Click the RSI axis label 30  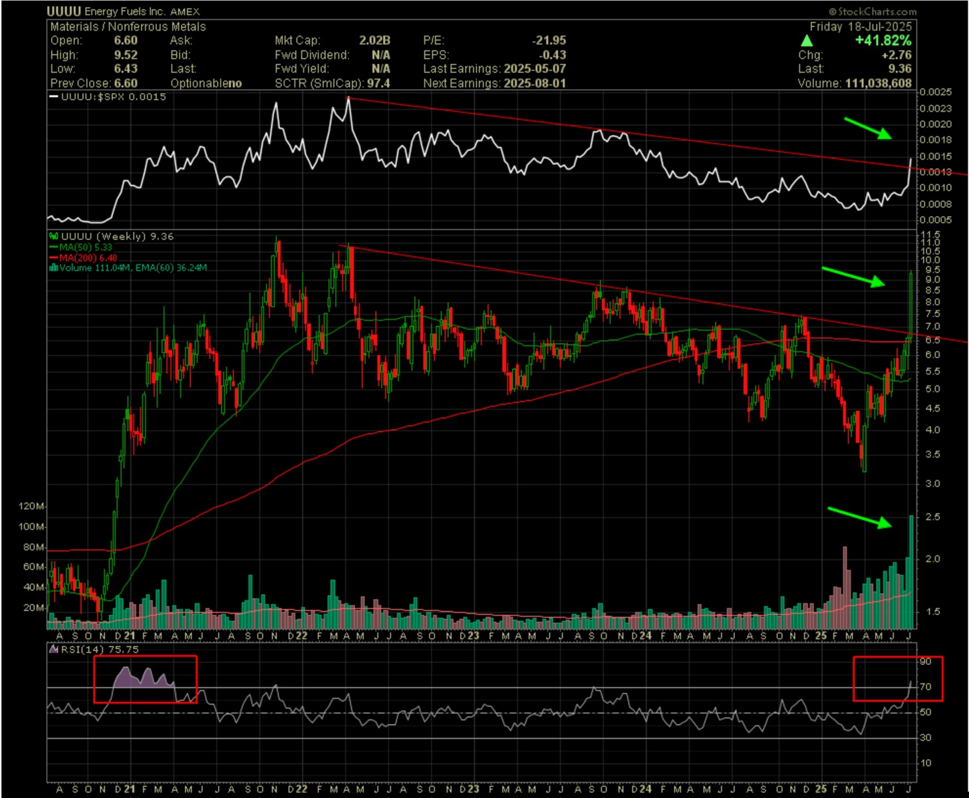925,737
